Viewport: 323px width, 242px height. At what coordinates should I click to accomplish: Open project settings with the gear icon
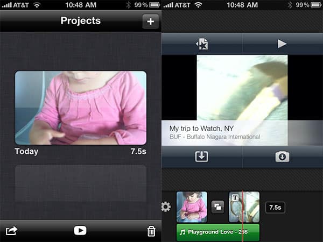pos(166,207)
